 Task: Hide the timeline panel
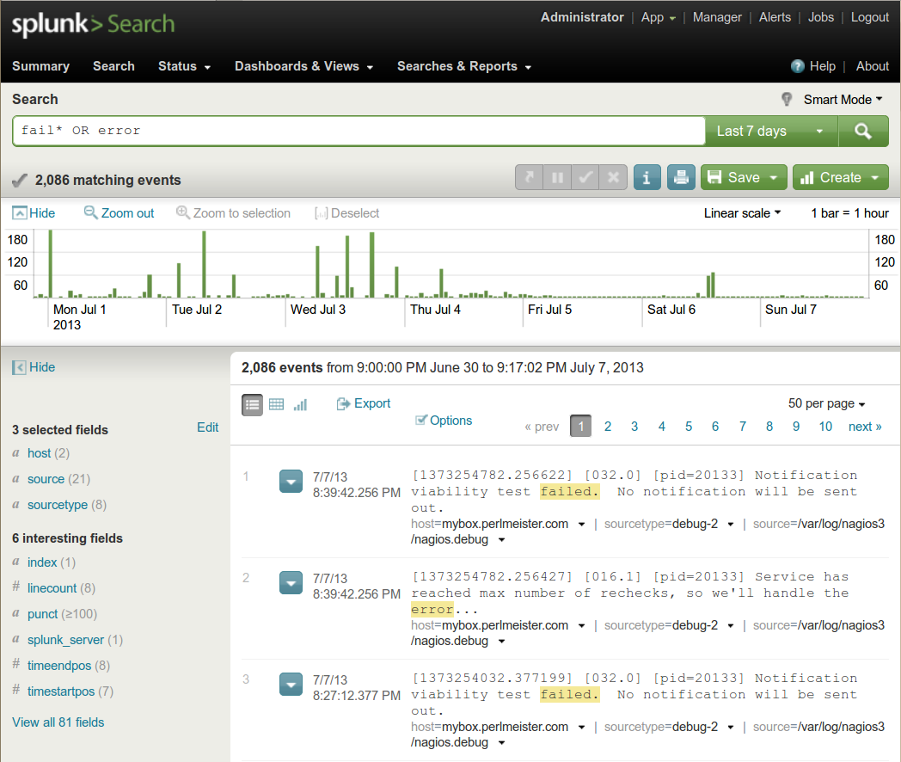coord(34,213)
